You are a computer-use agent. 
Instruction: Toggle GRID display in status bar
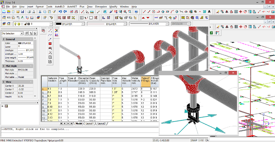tap(201, 140)
